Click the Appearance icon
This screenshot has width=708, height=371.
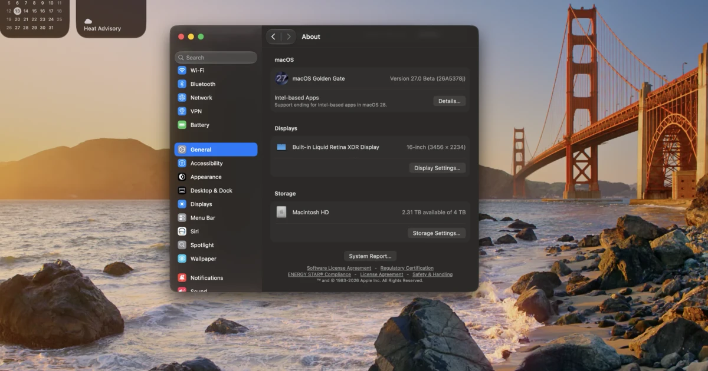click(182, 177)
